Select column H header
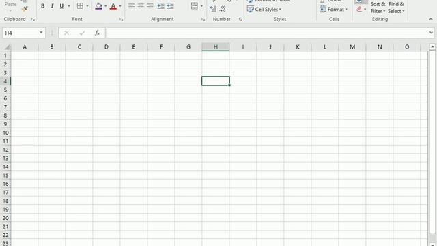Screen dimensions: 437x246 [x=216, y=47]
